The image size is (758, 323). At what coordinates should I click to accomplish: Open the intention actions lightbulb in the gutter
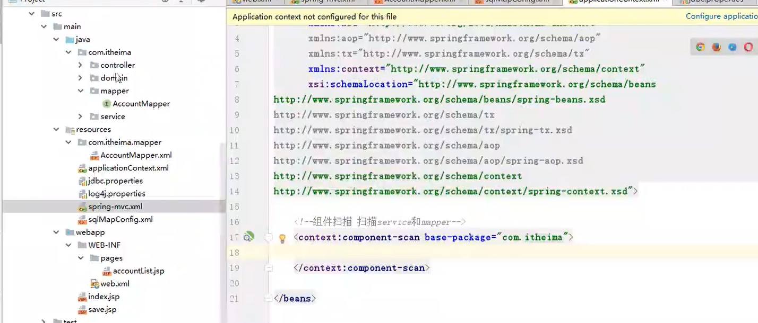click(x=282, y=237)
